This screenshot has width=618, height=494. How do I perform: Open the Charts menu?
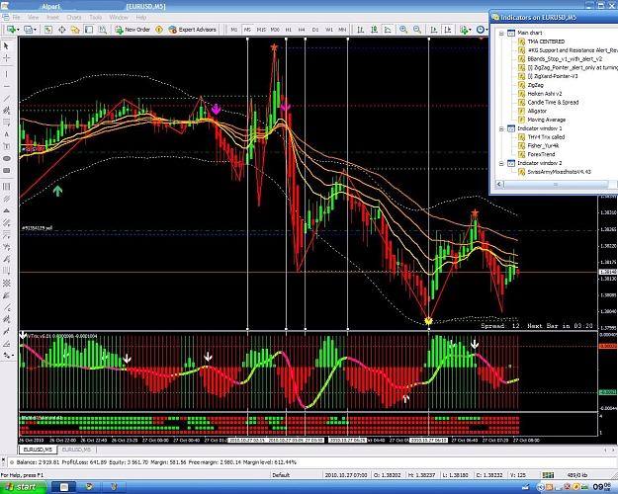[x=74, y=18]
